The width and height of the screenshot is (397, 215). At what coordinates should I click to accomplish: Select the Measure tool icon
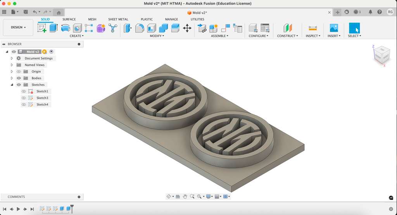[x=313, y=28]
